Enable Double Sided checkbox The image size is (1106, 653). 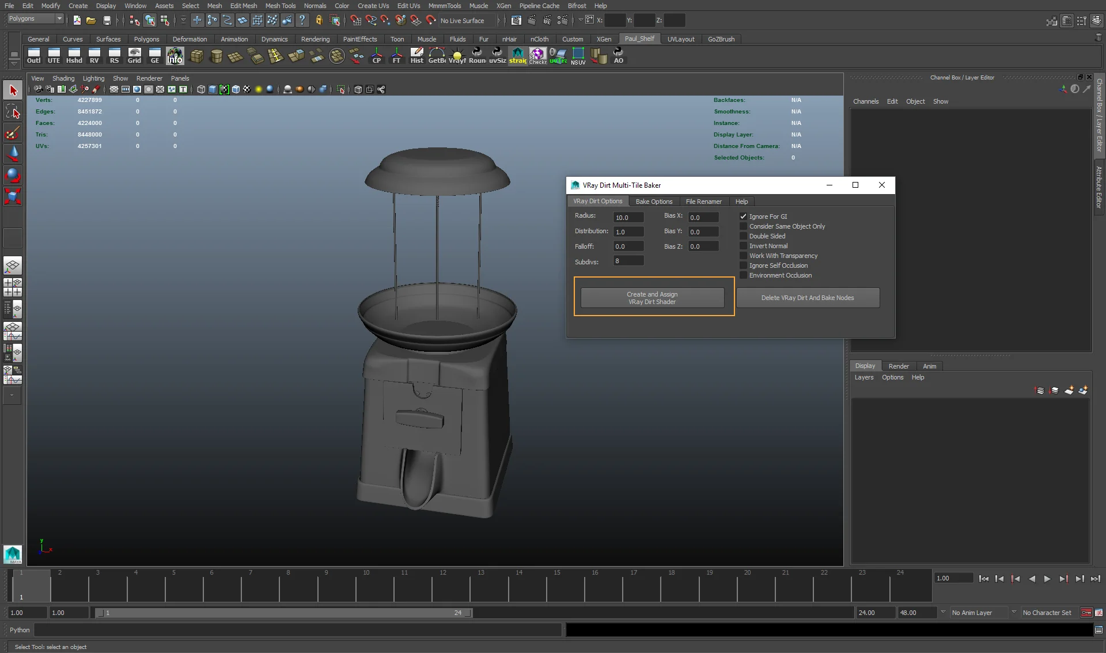coord(743,236)
